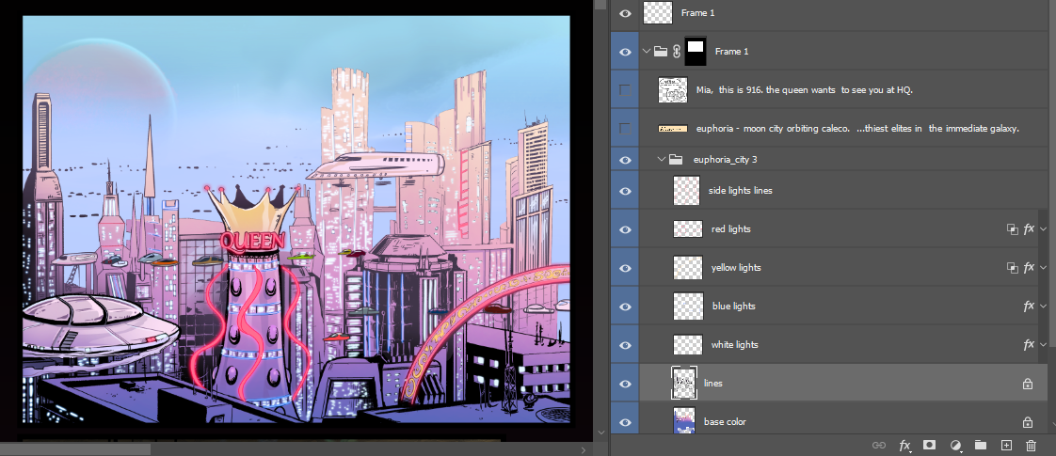Create new fill or adjustment layer

point(955,445)
